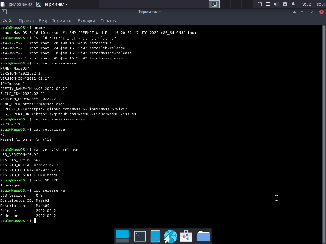Click the "/etc/lsb-release" file listing row

click(63, 48)
